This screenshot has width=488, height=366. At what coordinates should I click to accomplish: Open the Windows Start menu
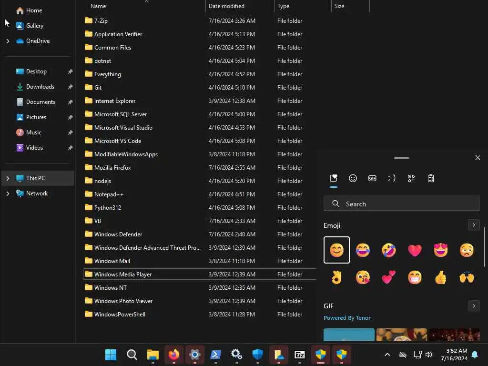click(x=111, y=355)
